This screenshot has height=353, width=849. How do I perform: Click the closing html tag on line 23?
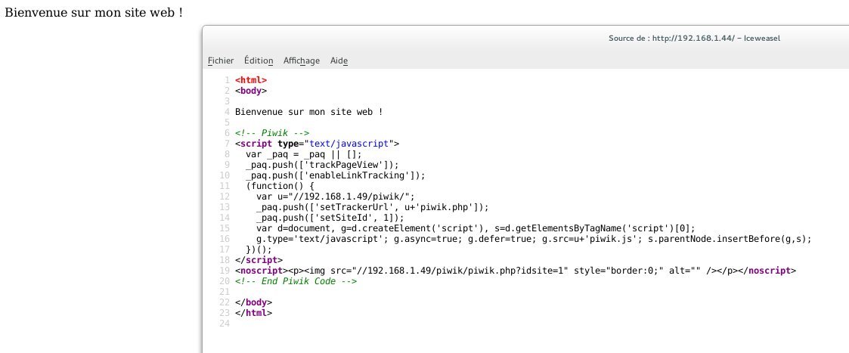(253, 312)
